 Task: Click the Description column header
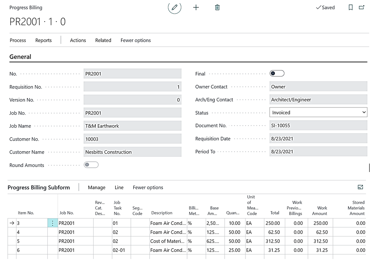(x=162, y=213)
